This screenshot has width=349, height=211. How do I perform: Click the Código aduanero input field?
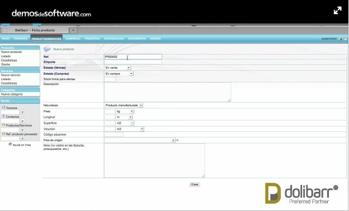pyautogui.click(x=113, y=135)
